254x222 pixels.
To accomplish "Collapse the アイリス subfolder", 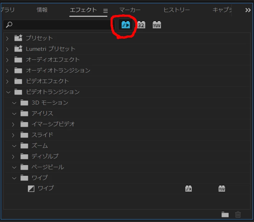I will pyautogui.click(x=14, y=114).
